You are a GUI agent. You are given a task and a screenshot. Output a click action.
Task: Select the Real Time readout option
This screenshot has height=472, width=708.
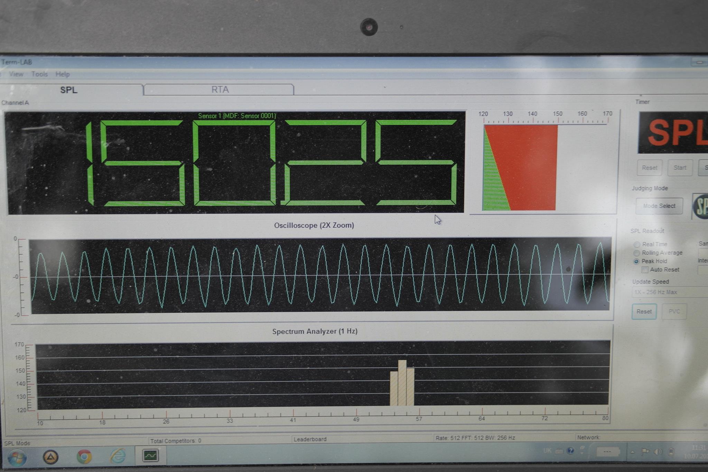tap(637, 244)
